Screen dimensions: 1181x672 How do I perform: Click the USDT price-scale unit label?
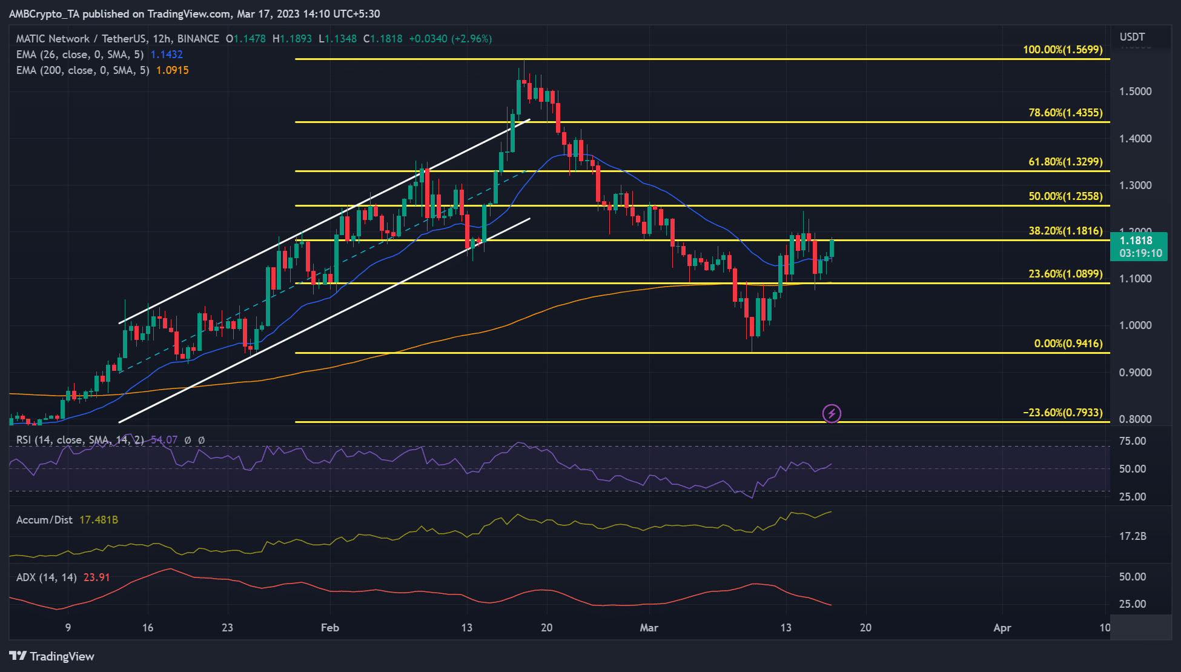(x=1132, y=37)
